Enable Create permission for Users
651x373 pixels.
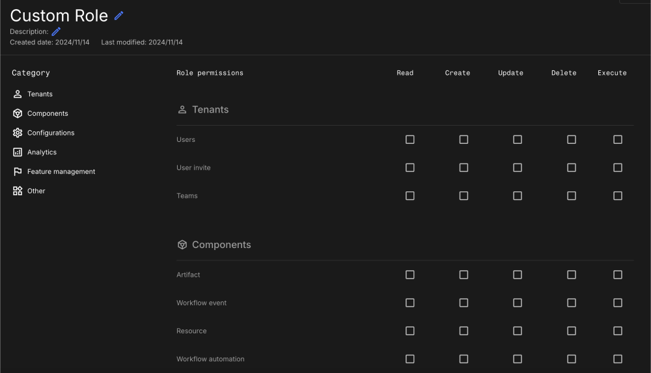tap(464, 139)
